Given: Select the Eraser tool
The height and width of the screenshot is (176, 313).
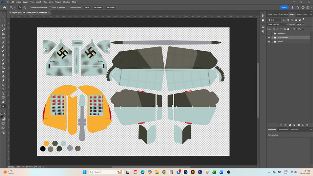Looking at the screenshot, I should click(3, 63).
